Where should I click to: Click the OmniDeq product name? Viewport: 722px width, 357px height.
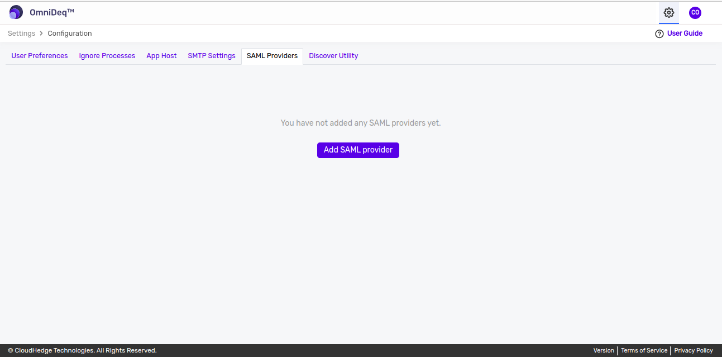pyautogui.click(x=52, y=12)
